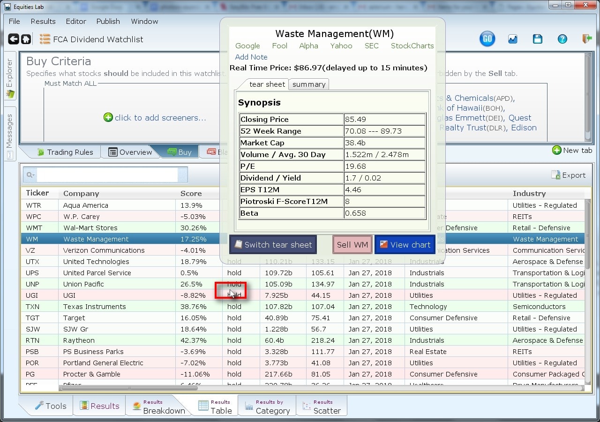The image size is (600, 422).
Task: Open the StockCharts link for WM
Action: click(x=412, y=46)
